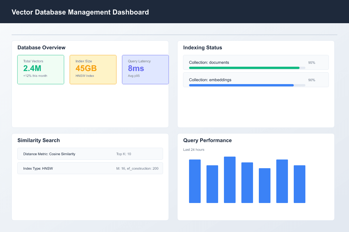Click the green documents collection progress bar
Screen dimensions: 349x232
(x=244, y=68)
